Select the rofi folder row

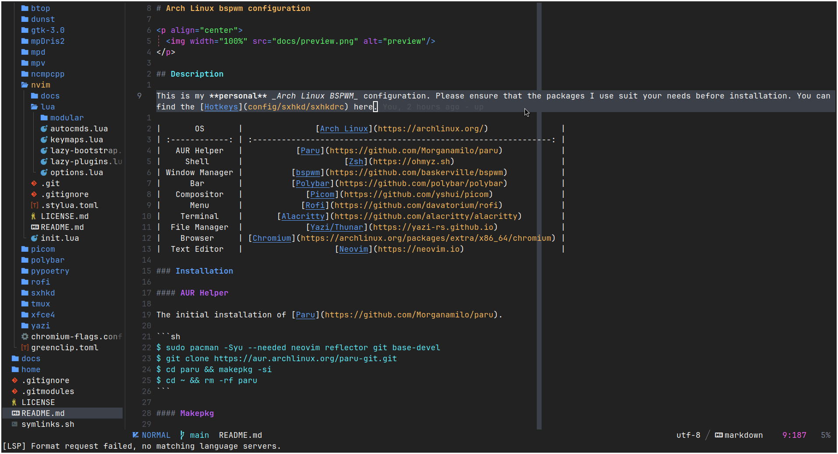click(x=62, y=282)
